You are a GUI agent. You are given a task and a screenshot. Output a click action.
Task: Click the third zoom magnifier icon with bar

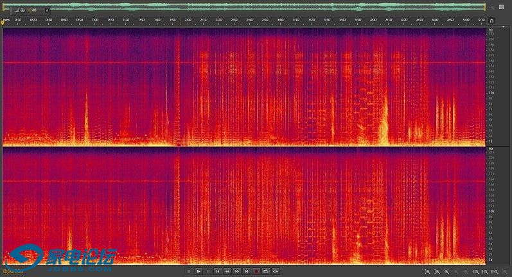[446, 271]
